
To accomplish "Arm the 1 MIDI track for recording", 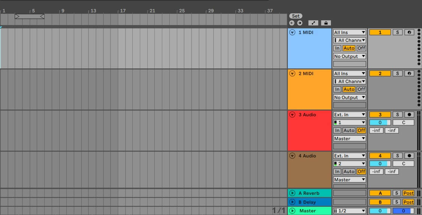I will (x=409, y=33).
